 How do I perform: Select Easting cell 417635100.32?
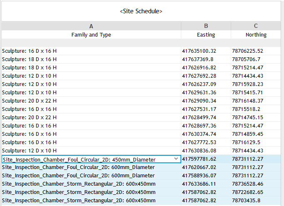tap(199, 51)
